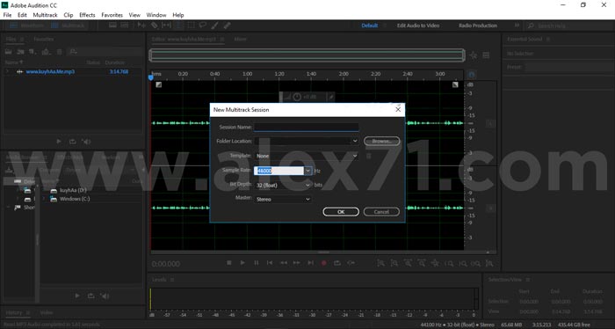
Task: Toggle the spectral pitch display icon
Action: (x=125, y=26)
